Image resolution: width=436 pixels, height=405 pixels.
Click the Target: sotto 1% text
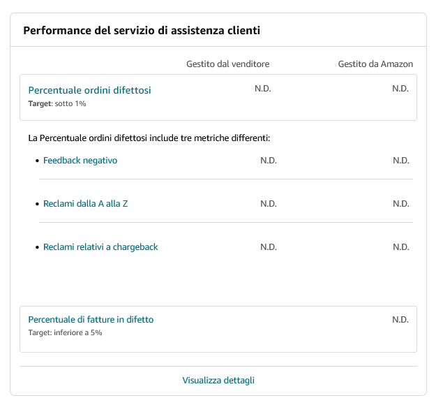[57, 104]
